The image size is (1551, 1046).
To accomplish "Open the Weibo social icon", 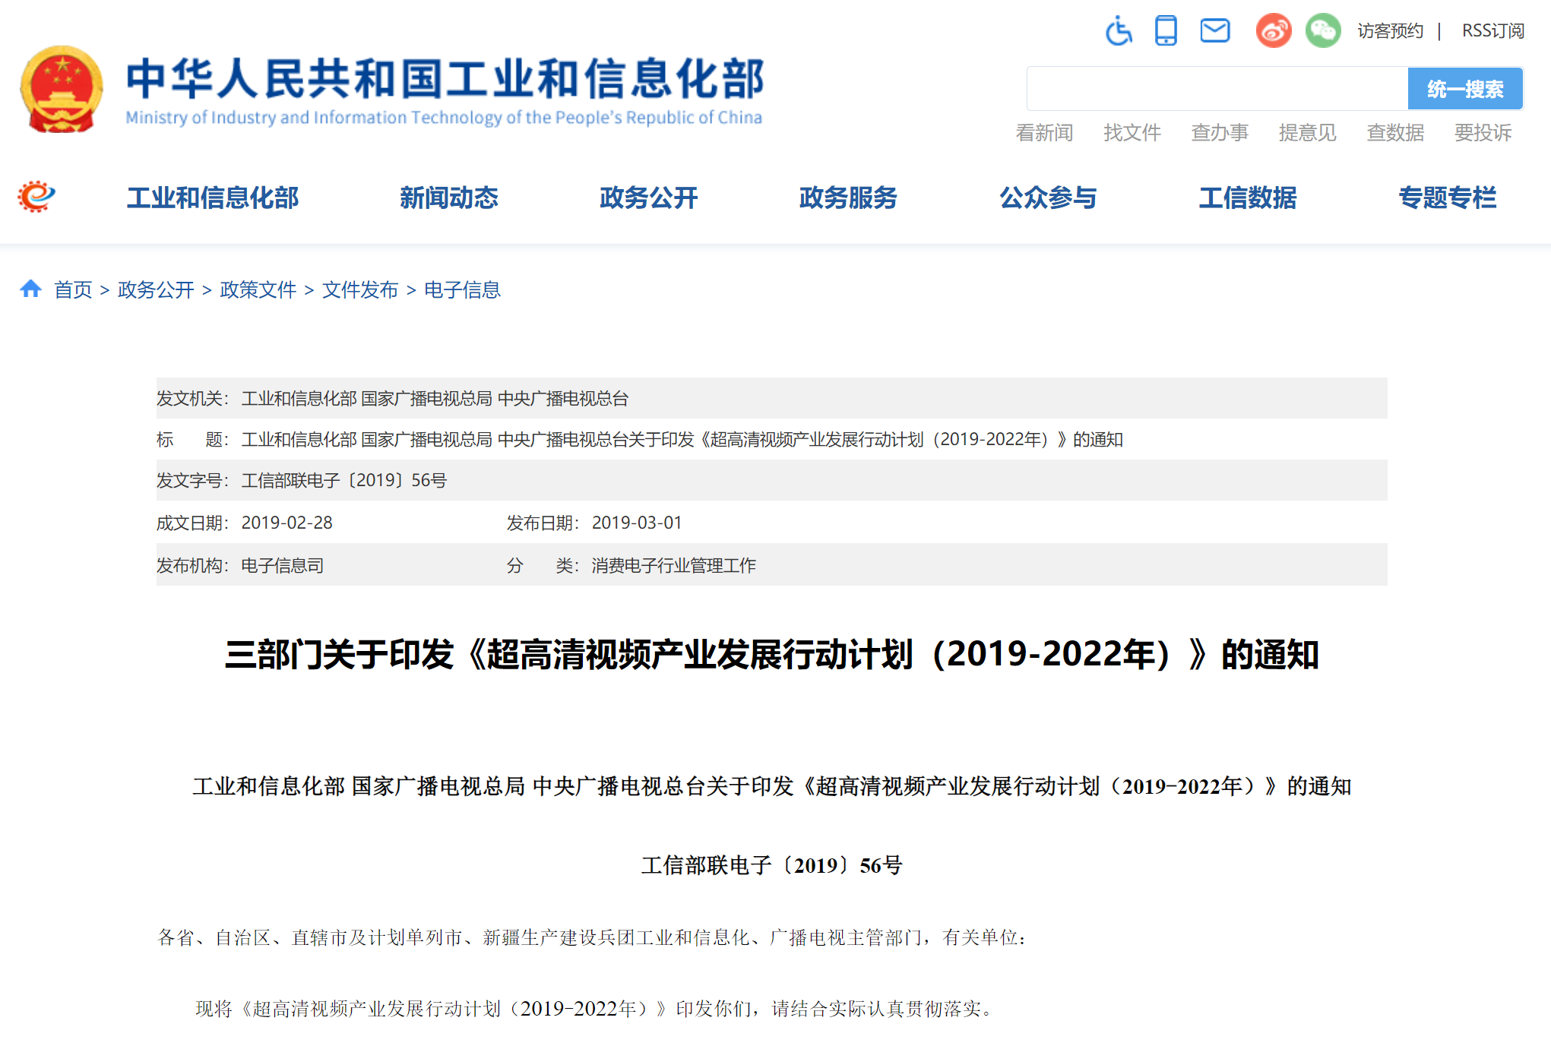I will click(x=1273, y=31).
